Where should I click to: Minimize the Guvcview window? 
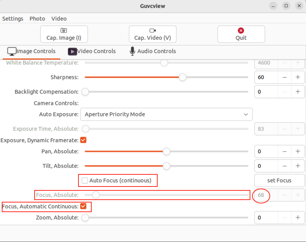273,6
